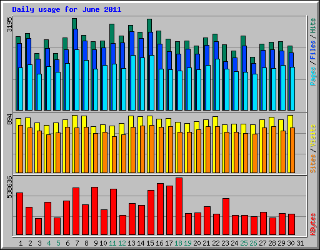This screenshot has width=320, height=250.
Task: Click green weekend day label 11
Action: point(112,243)
